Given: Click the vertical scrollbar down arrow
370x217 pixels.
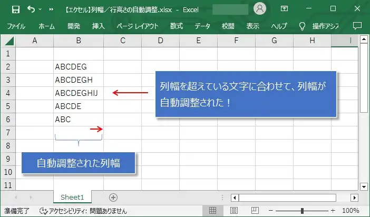Looking at the screenshot, I should pyautogui.click(x=364, y=187).
